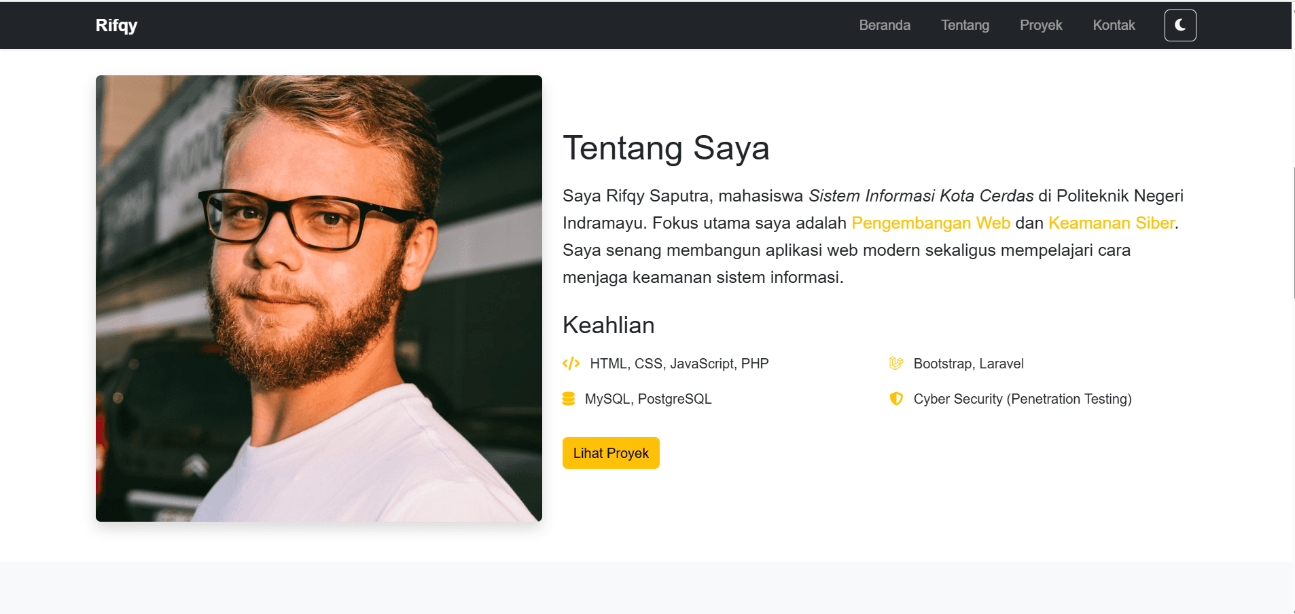Select the code icon beside HTML, CSS skills
Image resolution: width=1295 pixels, height=614 pixels.
(x=571, y=363)
